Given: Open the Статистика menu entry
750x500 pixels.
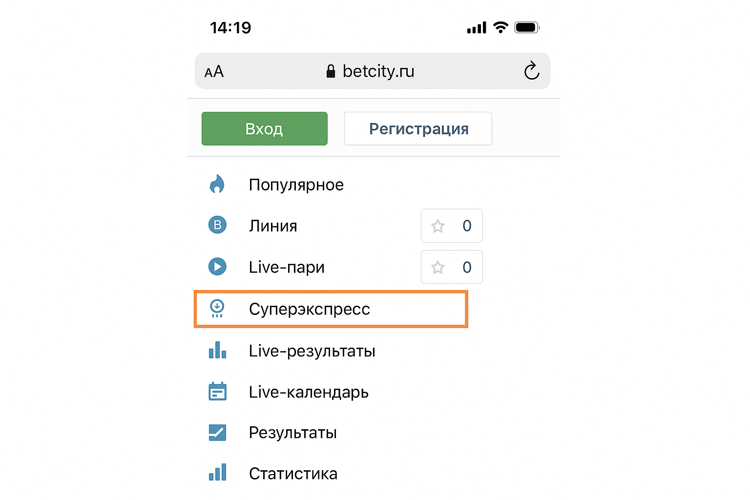Looking at the screenshot, I should (x=293, y=474).
